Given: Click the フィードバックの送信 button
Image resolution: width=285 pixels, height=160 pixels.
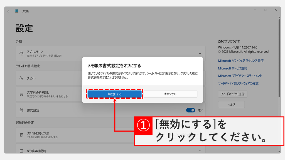Looking at the screenshot, I should [x=232, y=94].
